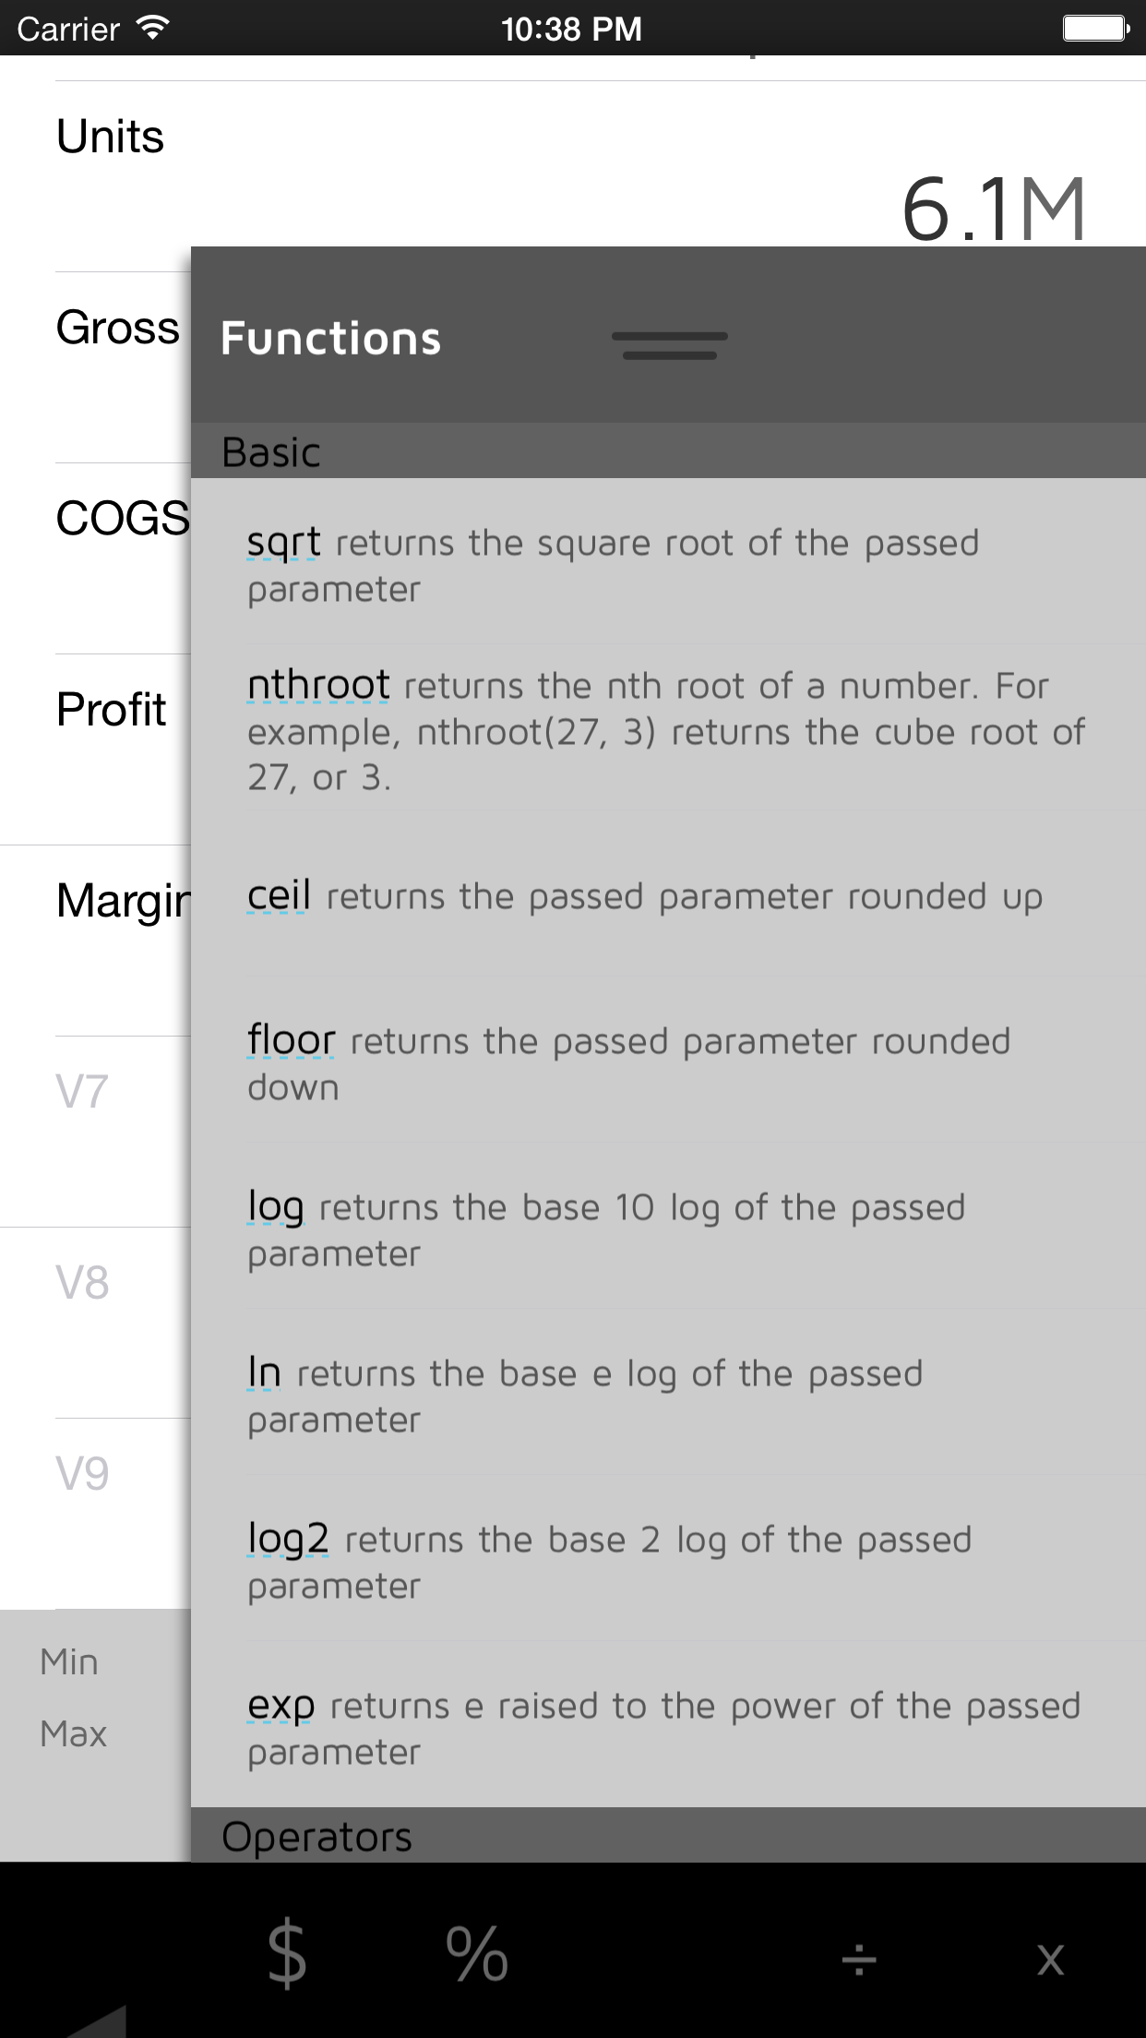Select the log base 10 function
Screen dimensions: 1146x2038
[276, 1207]
